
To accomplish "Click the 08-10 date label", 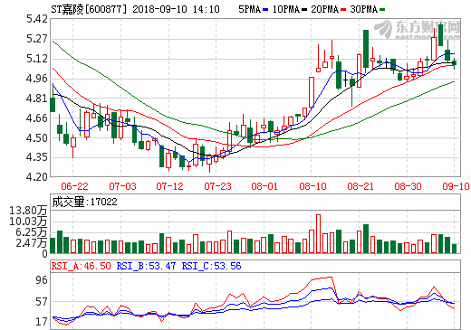I will [312, 186].
